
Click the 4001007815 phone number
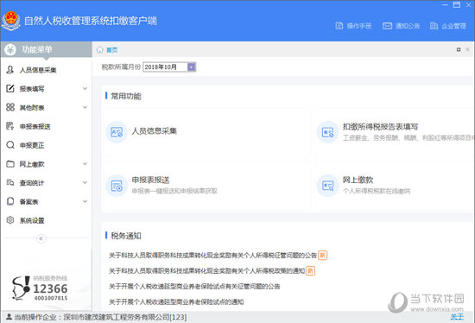coord(51,298)
